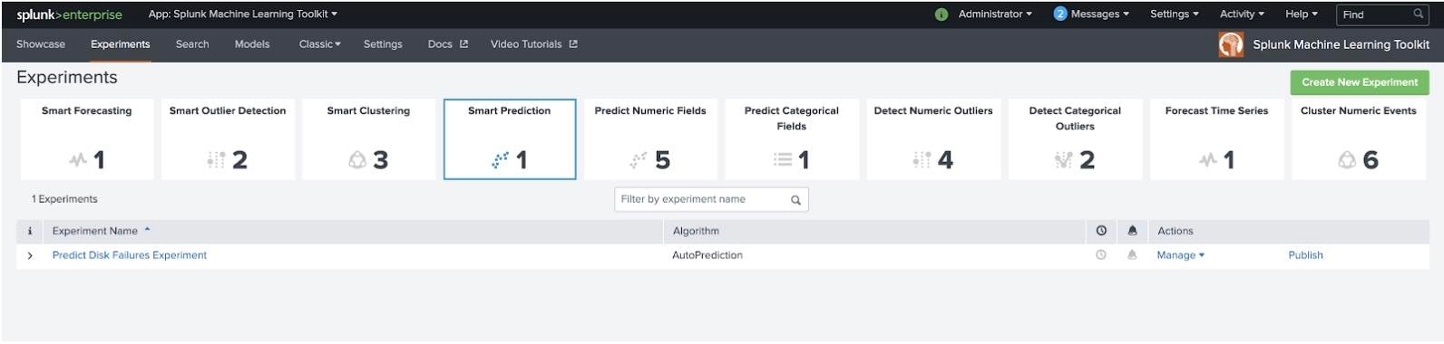Open the App selector dropdown
Image resolution: width=1444 pixels, height=344 pixels.
tap(243, 14)
